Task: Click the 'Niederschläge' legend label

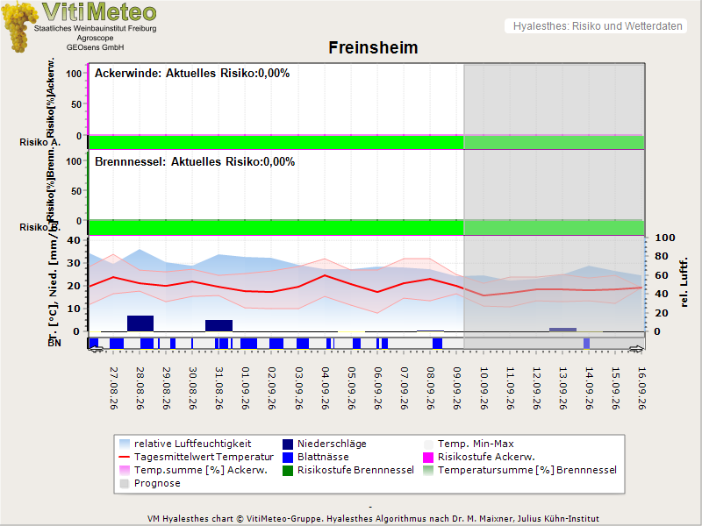Action: [333, 444]
